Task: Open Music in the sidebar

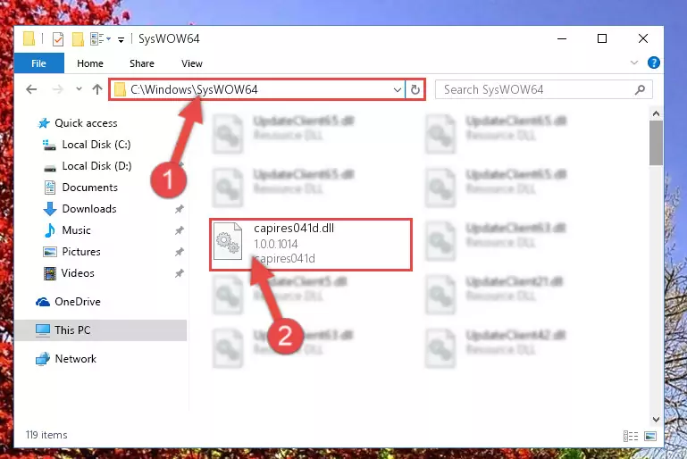Action: tap(76, 230)
